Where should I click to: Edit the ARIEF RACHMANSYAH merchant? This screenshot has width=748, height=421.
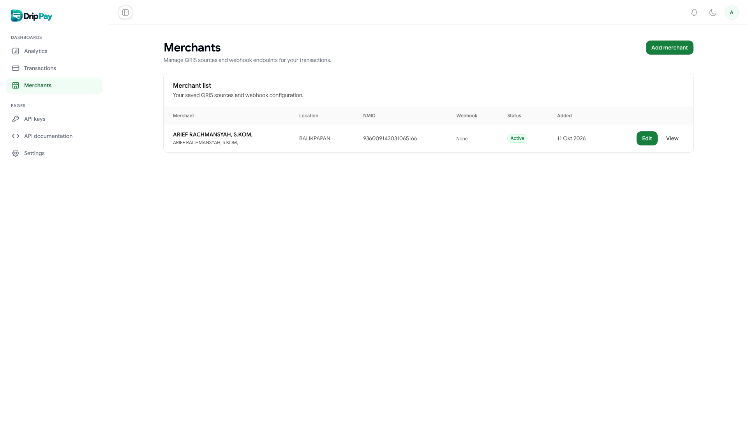click(x=647, y=138)
